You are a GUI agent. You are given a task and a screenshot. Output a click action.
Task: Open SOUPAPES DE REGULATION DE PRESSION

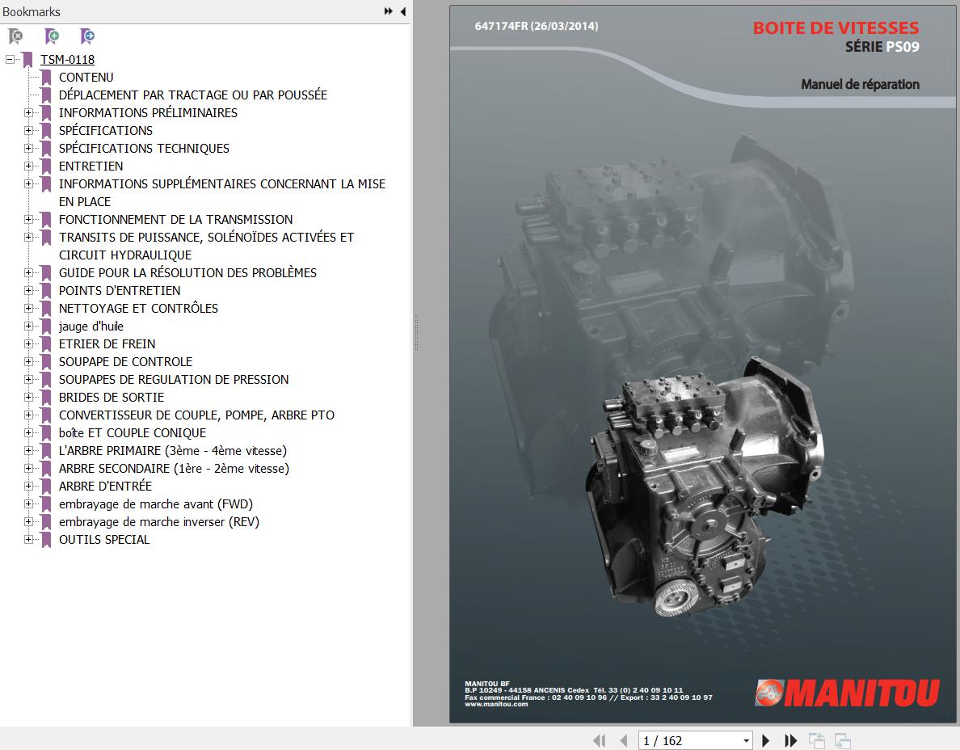tap(174, 379)
